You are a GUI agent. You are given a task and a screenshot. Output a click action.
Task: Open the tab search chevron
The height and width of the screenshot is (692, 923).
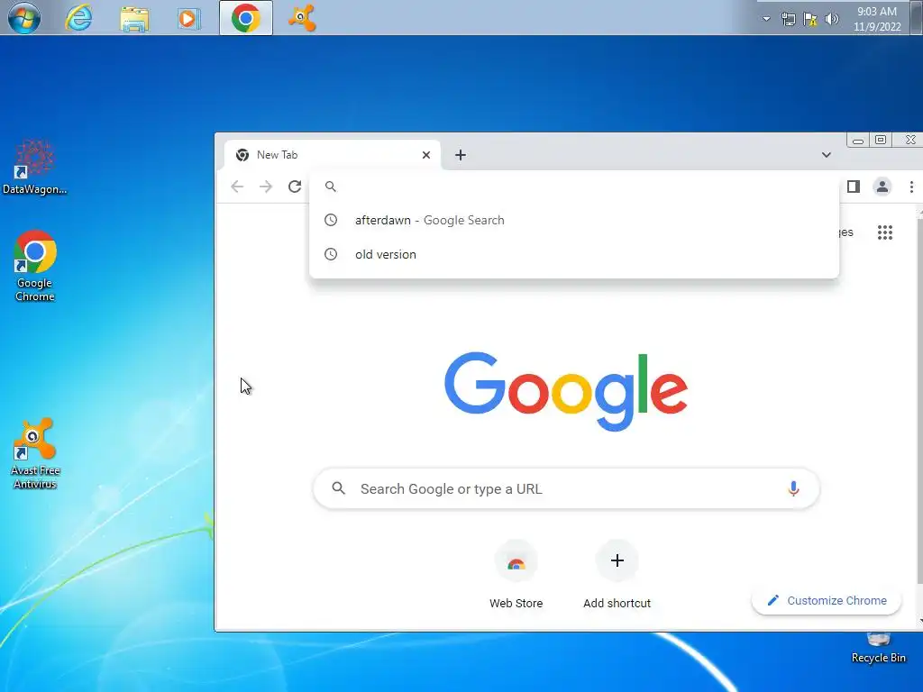(x=827, y=155)
